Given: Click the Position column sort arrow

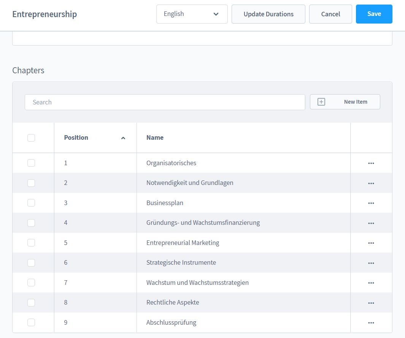Looking at the screenshot, I should click(x=123, y=138).
